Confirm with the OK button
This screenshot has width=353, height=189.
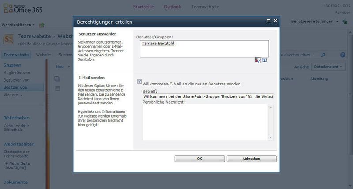click(x=199, y=159)
